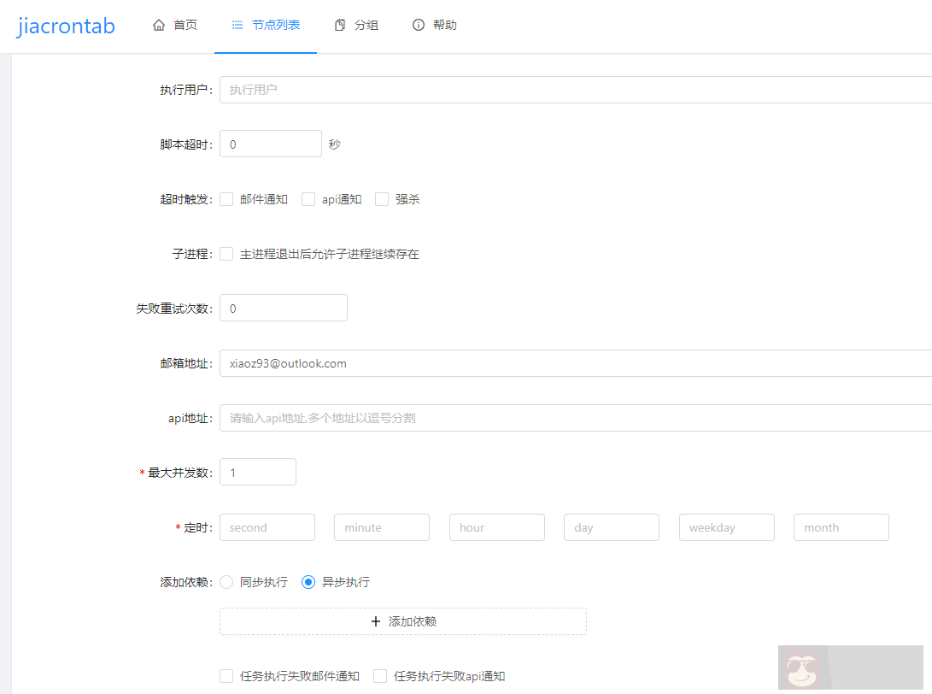Select 异步执行 radio button
The image size is (932, 694).
[308, 582]
